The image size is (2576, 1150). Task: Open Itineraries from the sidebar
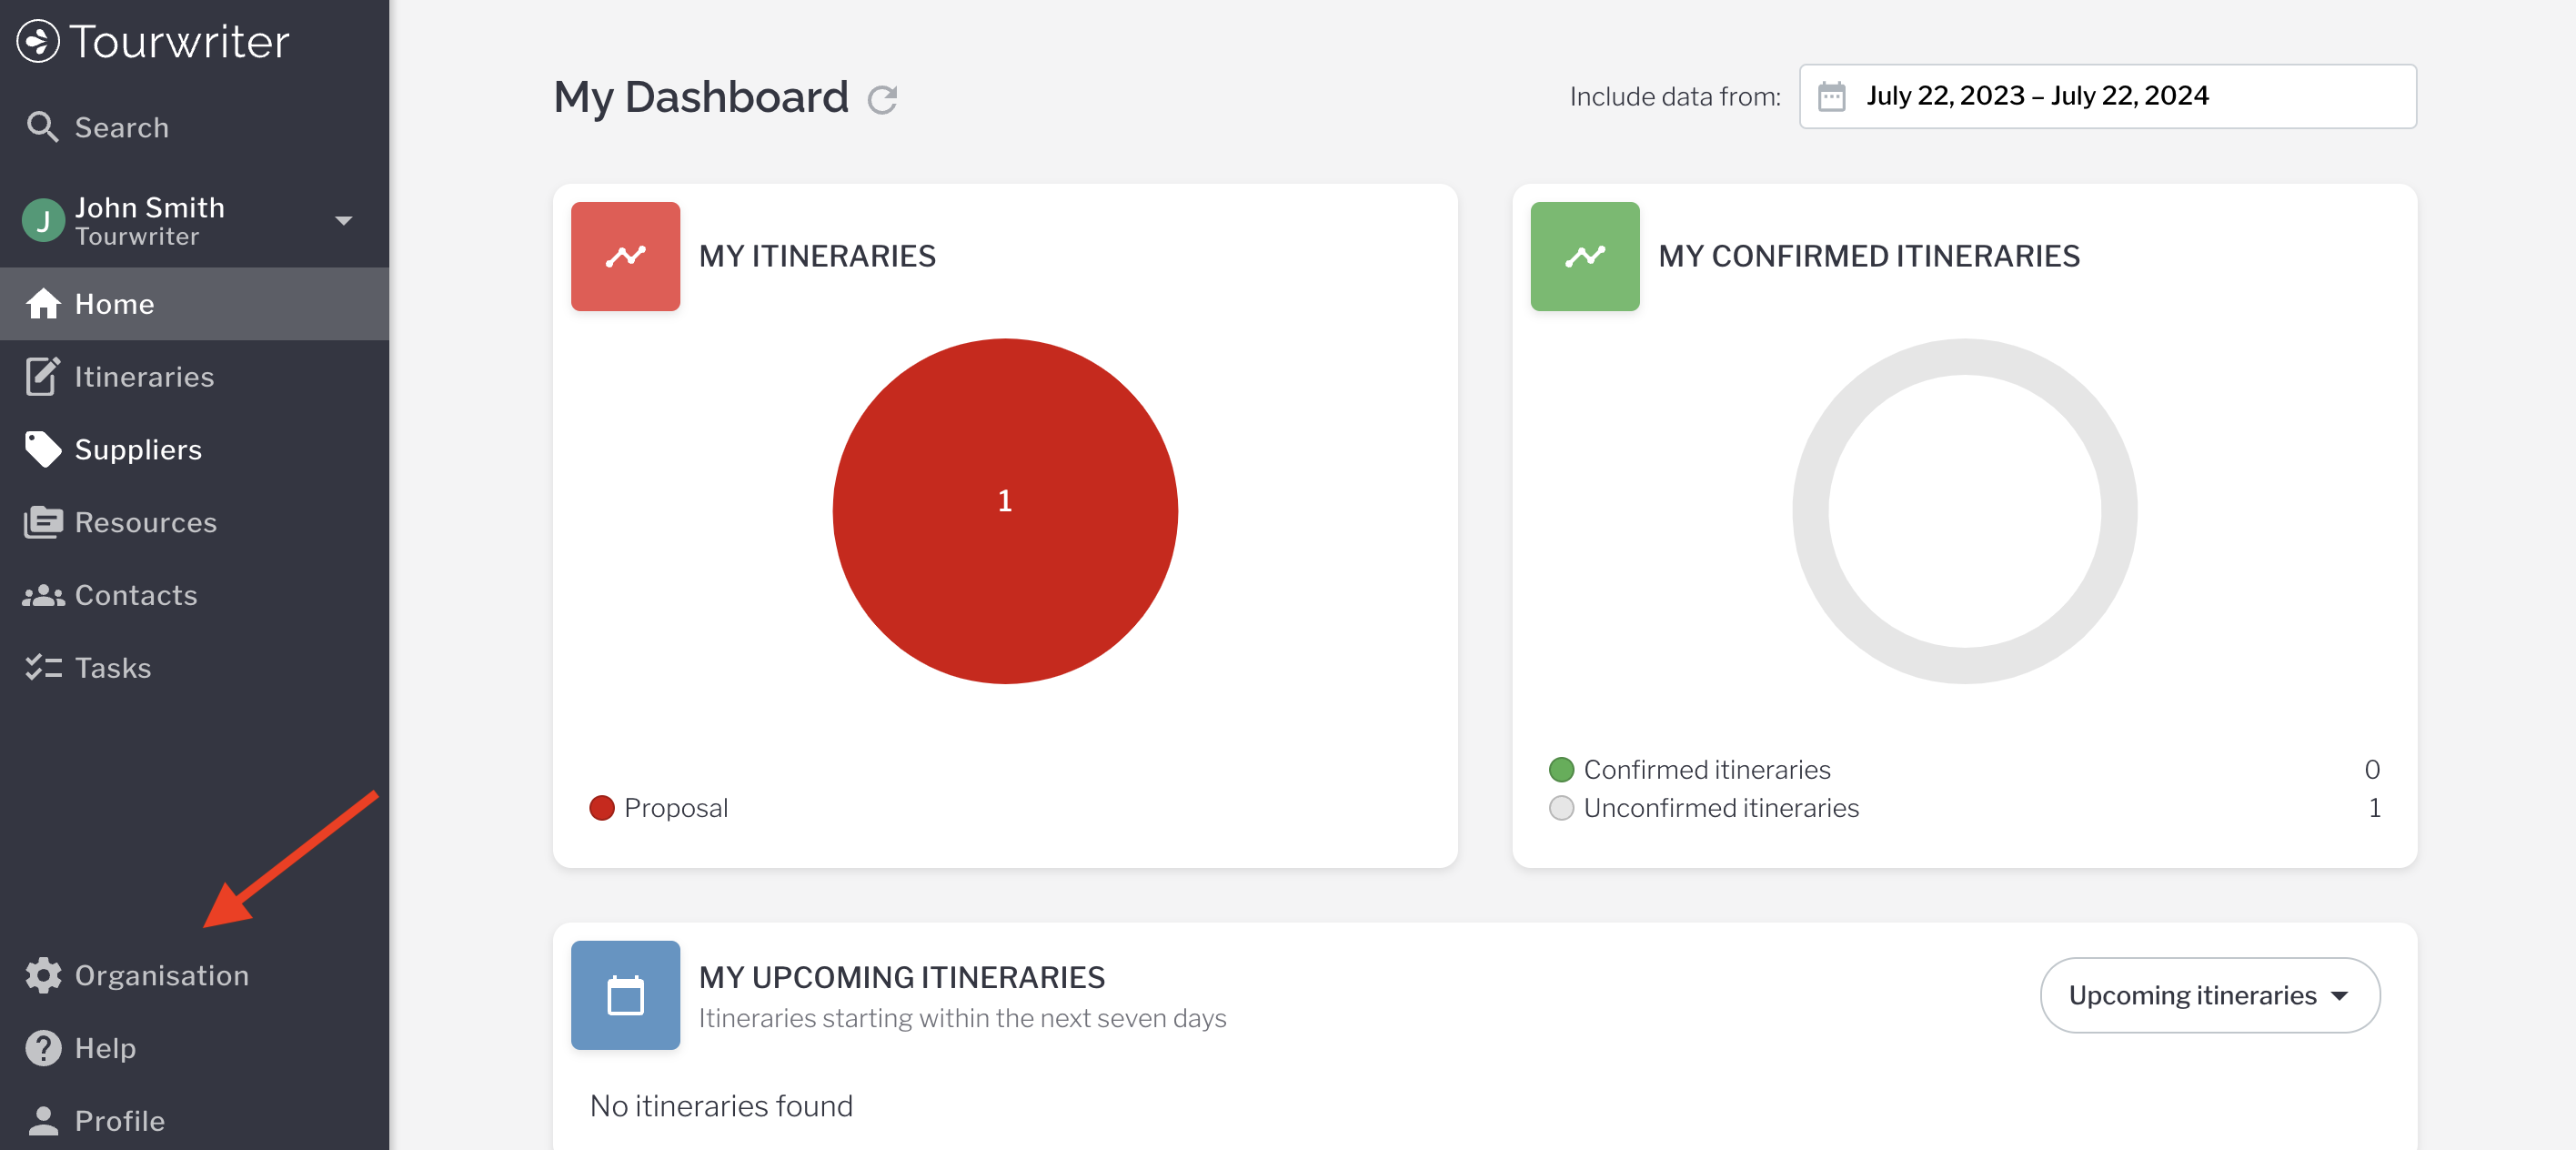(144, 377)
